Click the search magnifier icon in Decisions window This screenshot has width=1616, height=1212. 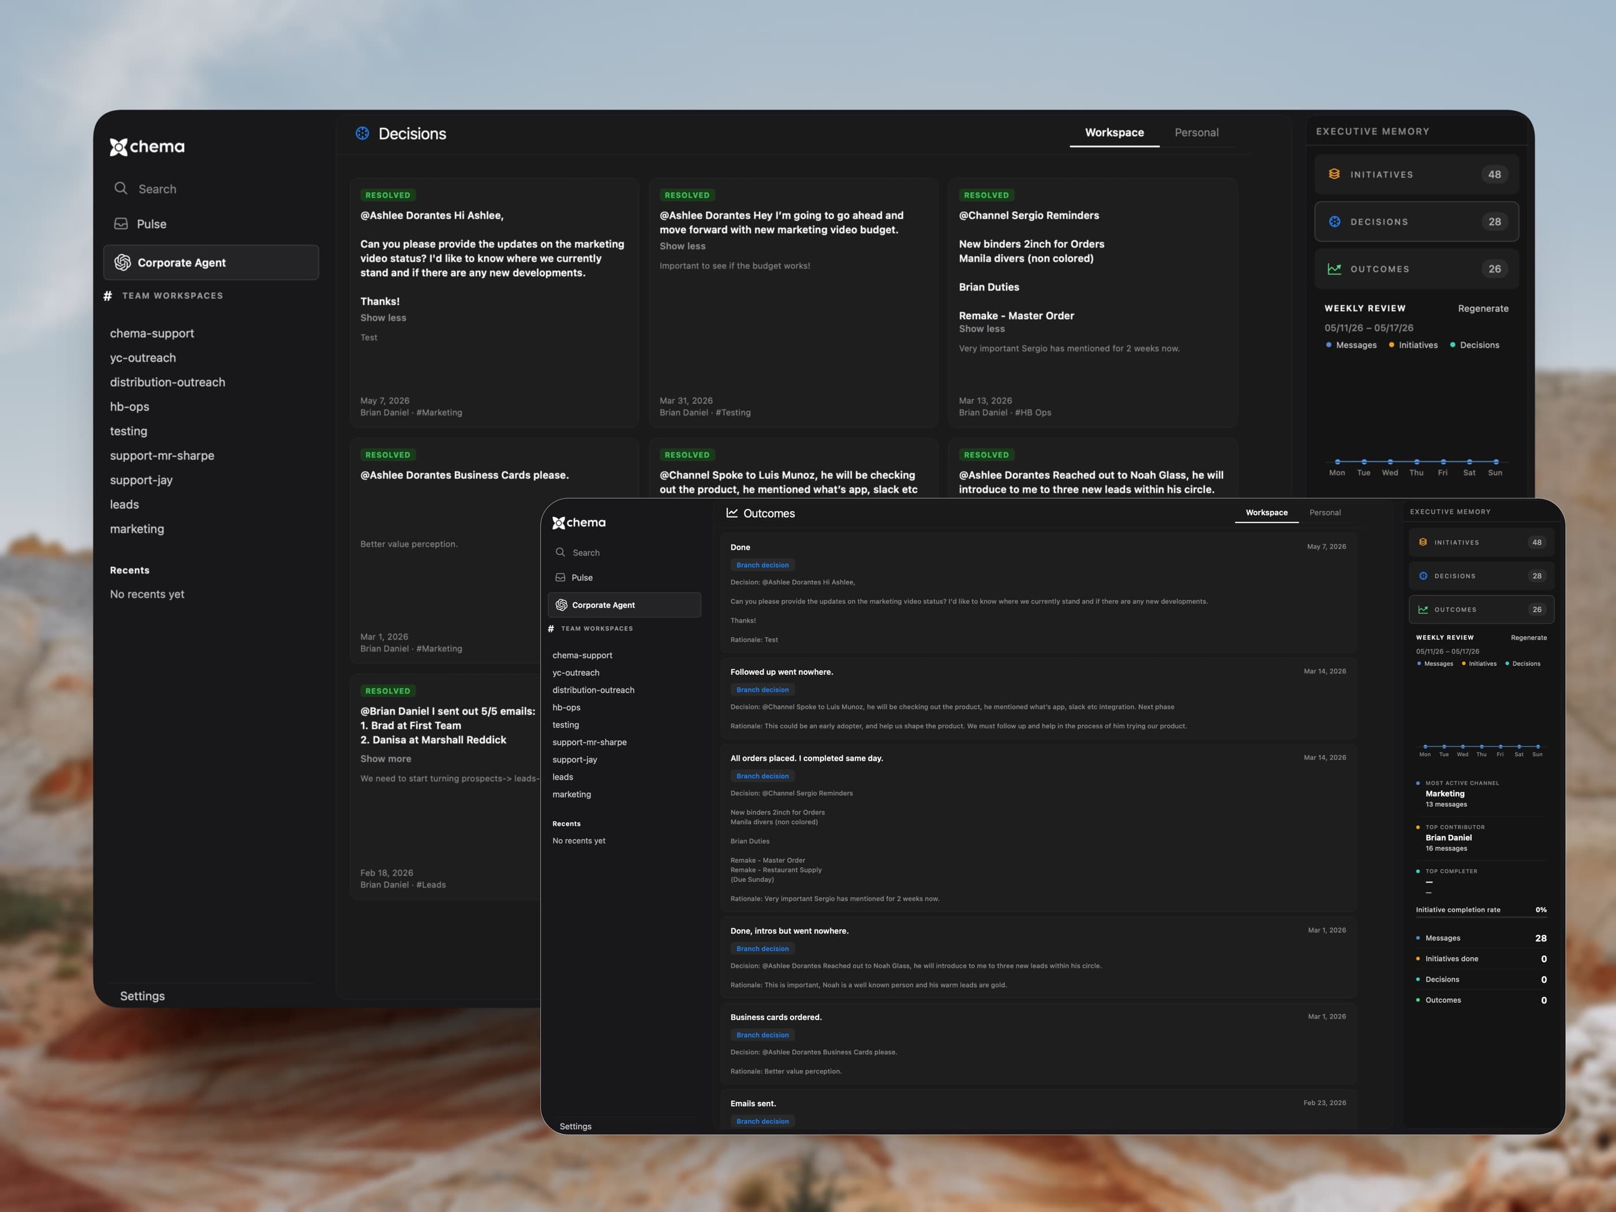[121, 189]
